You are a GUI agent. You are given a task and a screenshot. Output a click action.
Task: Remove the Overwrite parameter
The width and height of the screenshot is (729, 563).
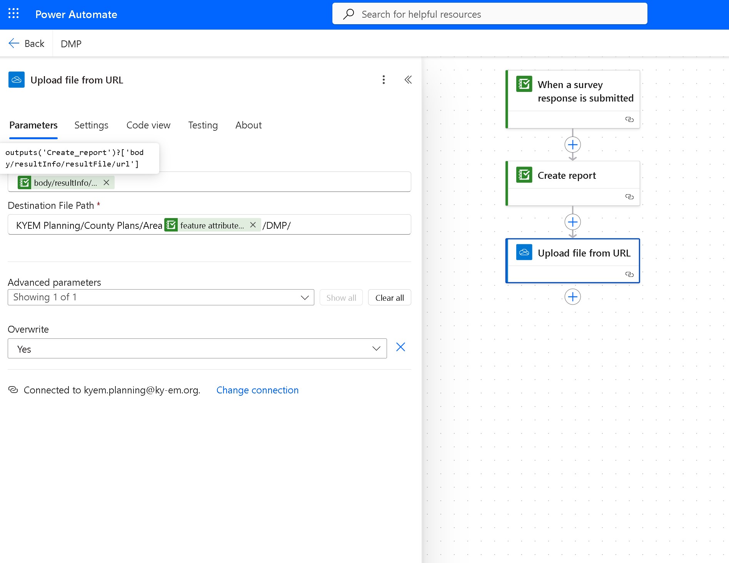tap(400, 347)
